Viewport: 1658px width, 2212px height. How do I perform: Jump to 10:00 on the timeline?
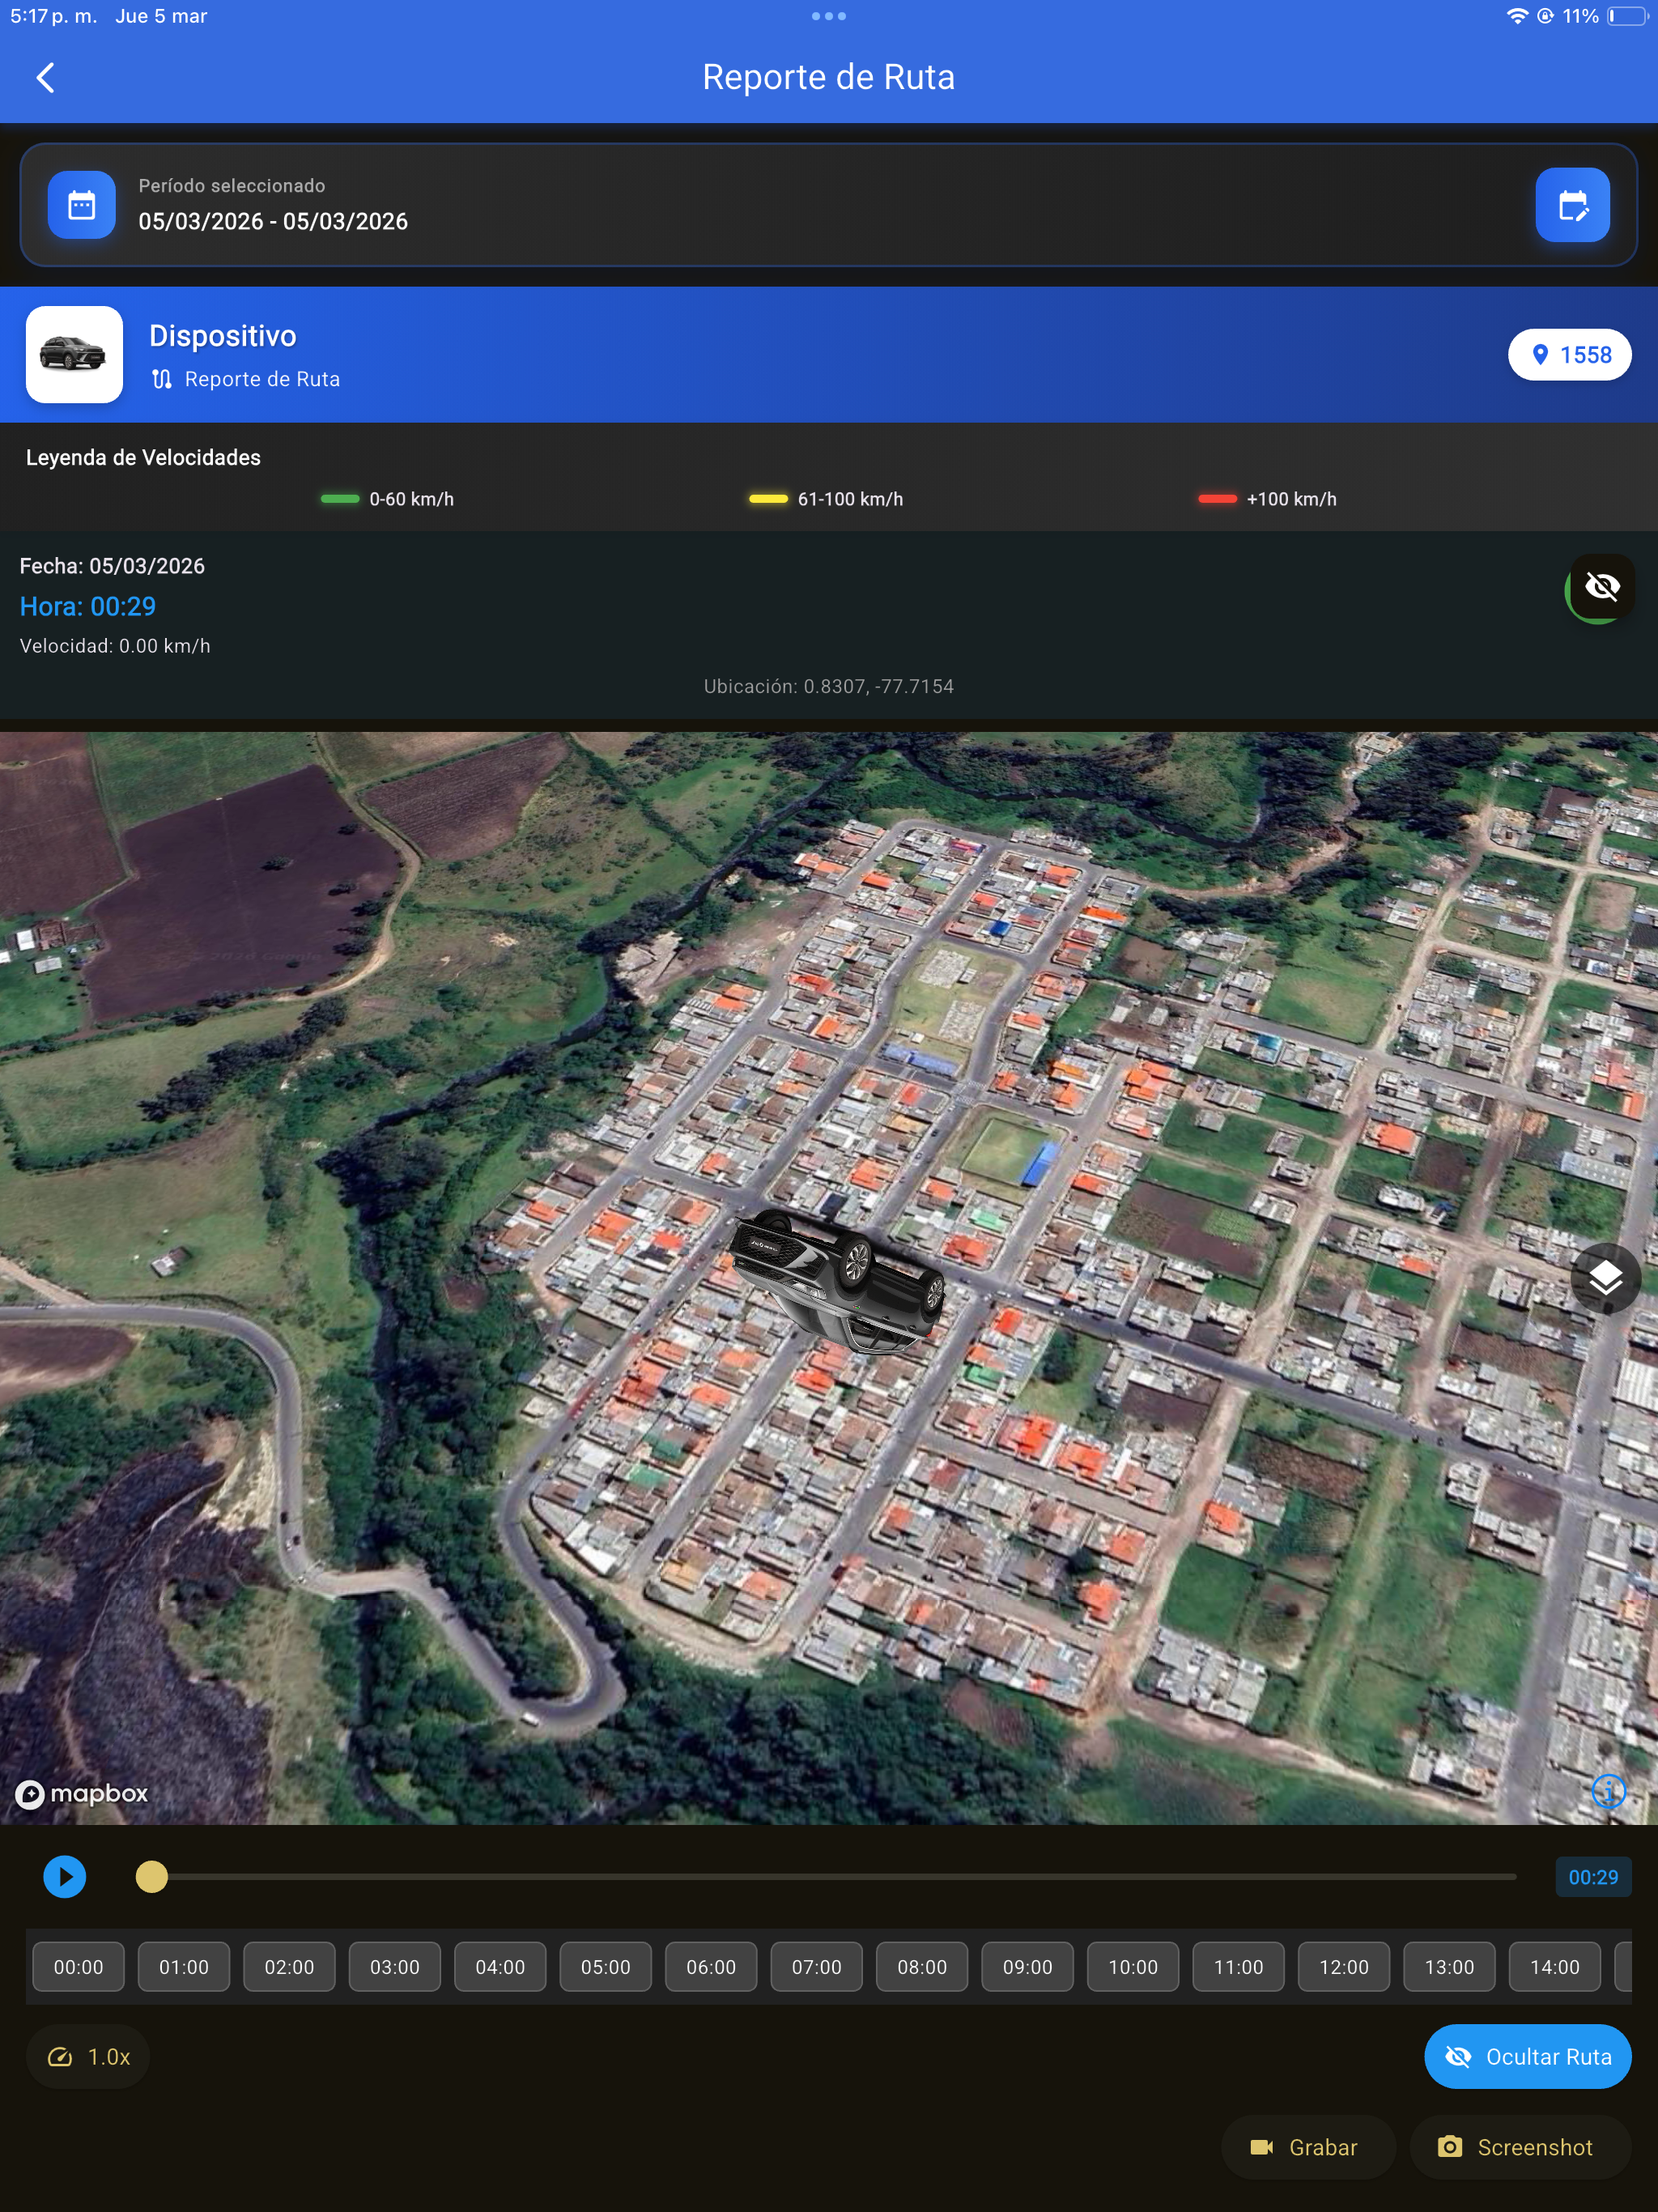pyautogui.click(x=1133, y=1967)
